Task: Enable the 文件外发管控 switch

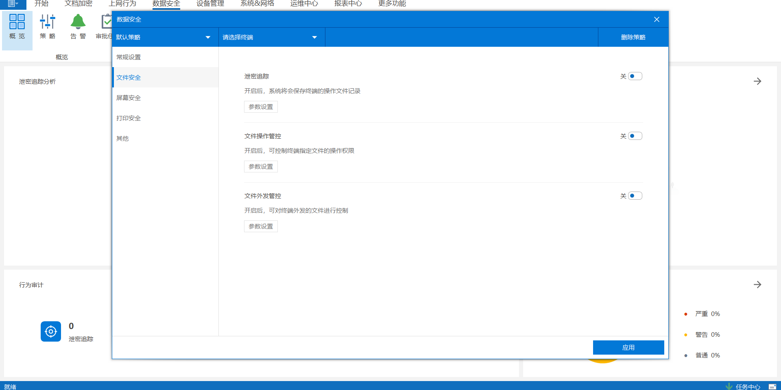Action: 635,196
